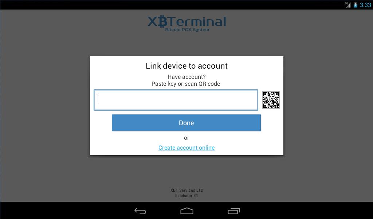The image size is (373, 219).
Task: Click the 'or' separator text
Action: click(186, 138)
